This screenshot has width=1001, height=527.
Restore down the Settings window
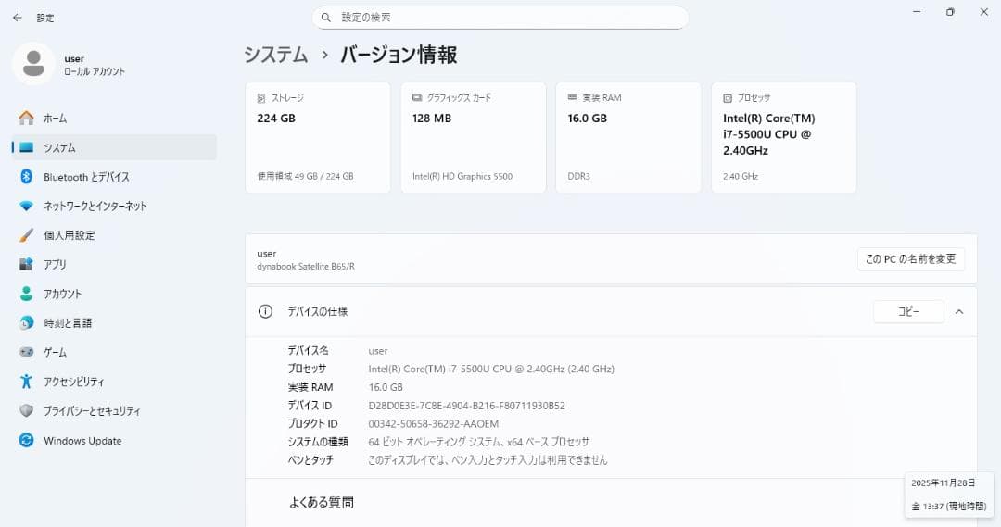[x=950, y=12]
